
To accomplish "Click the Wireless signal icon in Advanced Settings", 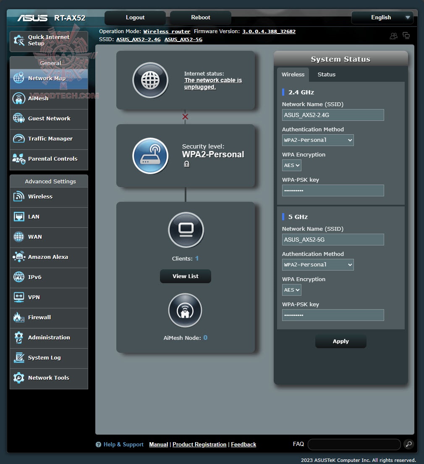I will pos(18,196).
